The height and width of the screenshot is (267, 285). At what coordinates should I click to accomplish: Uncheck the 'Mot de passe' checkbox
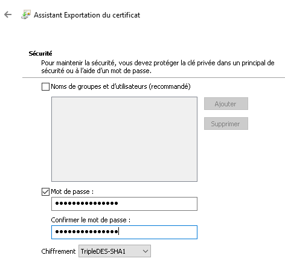45,191
